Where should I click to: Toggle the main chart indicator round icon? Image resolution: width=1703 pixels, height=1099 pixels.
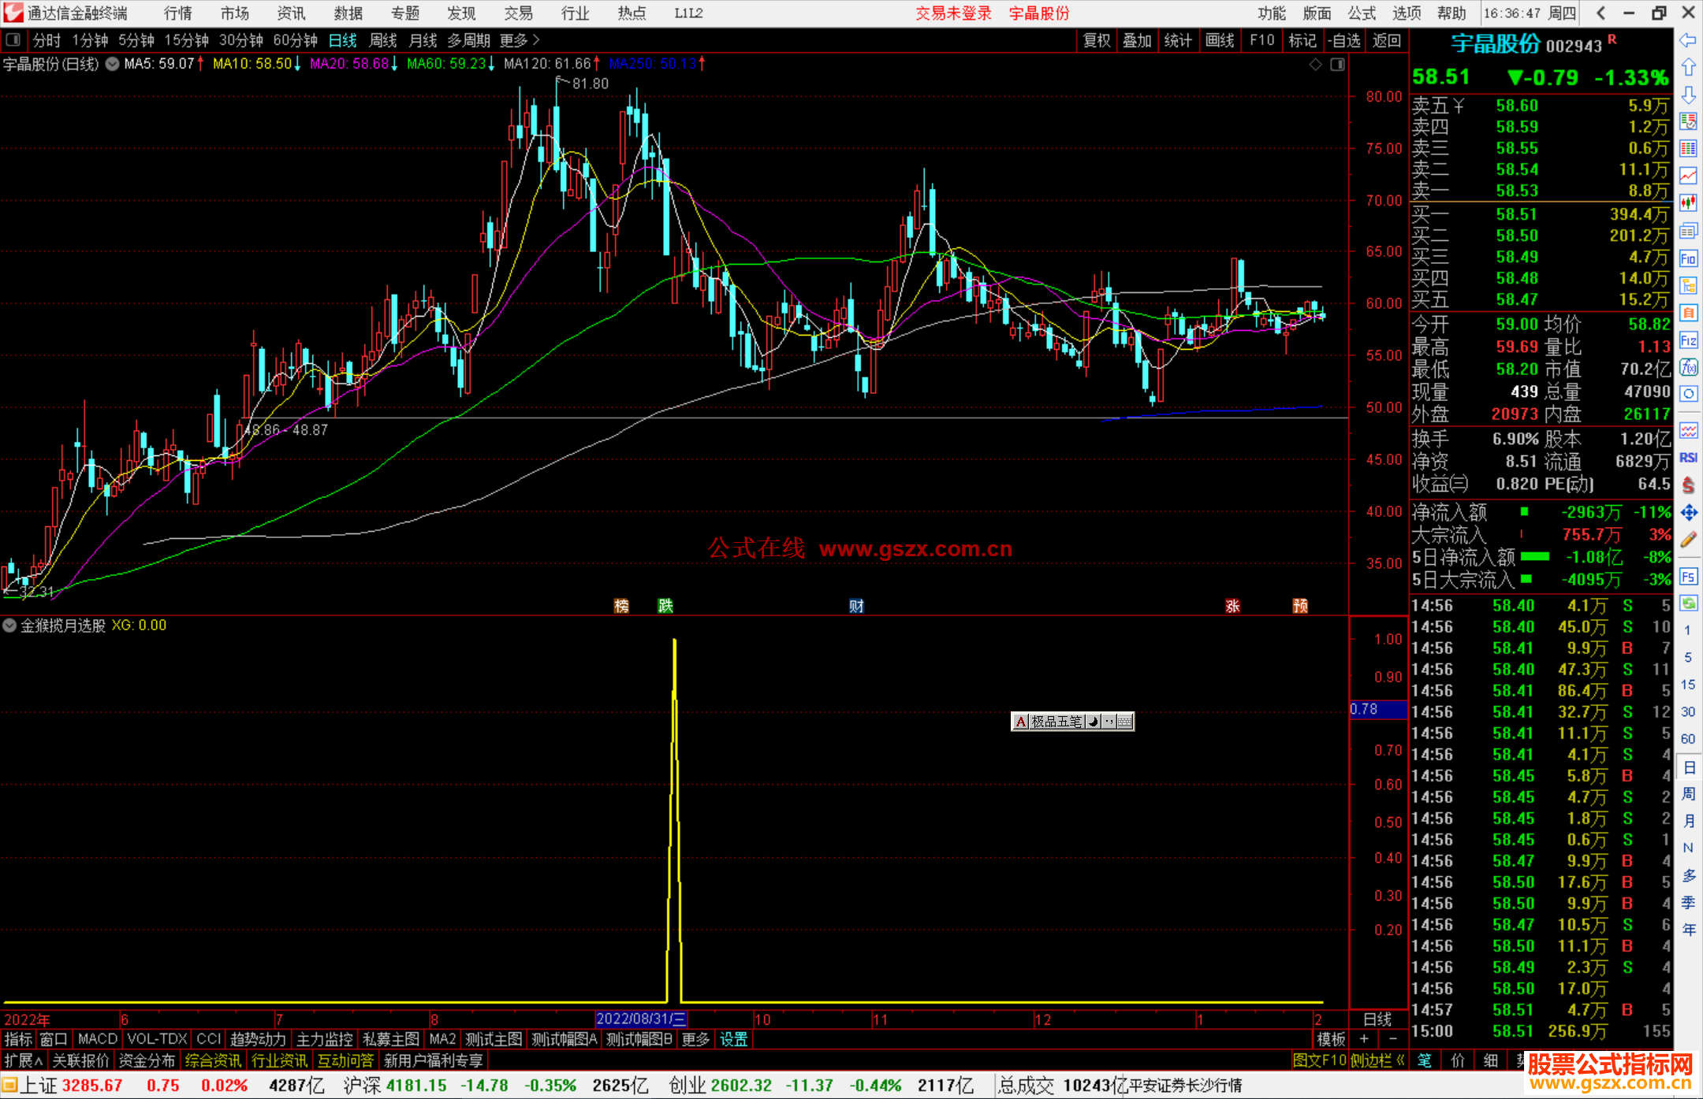(x=113, y=64)
